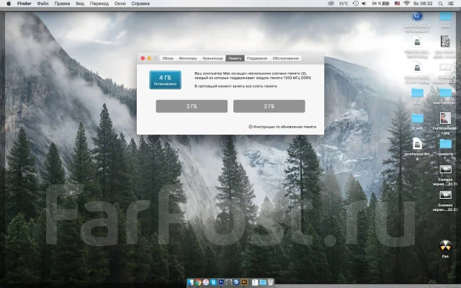This screenshot has height=288, width=461.
Task: Select the мастерская folder on desktop
Action: [x=445, y=93]
